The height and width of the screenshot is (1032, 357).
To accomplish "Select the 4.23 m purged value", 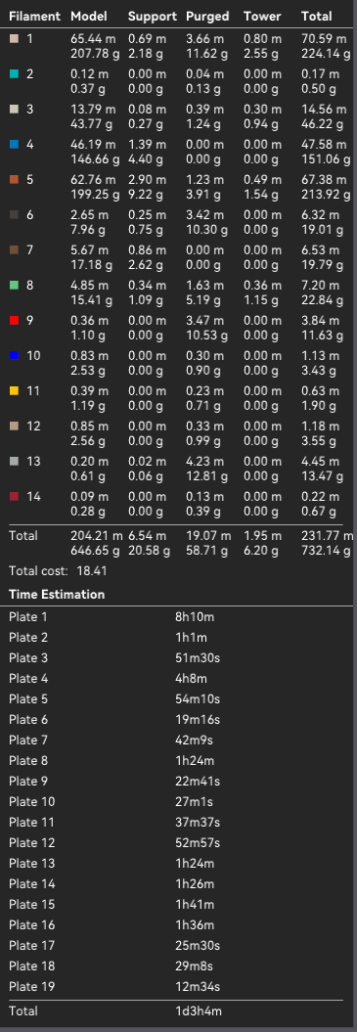I will tap(204, 462).
